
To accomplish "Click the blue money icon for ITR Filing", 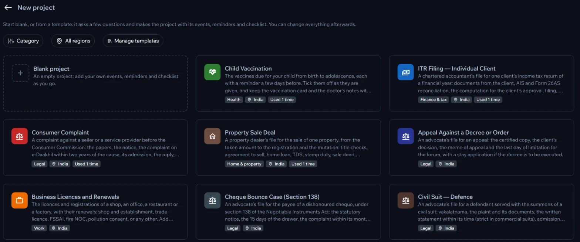I will [x=405, y=72].
